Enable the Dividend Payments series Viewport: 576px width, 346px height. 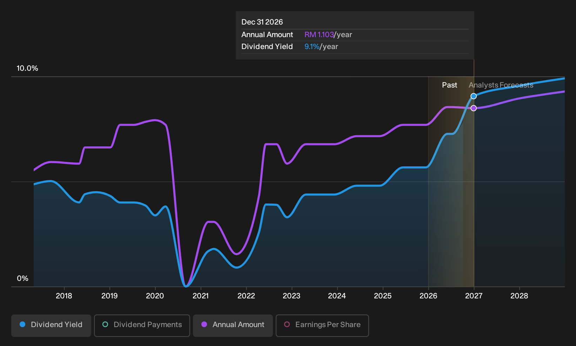click(142, 326)
